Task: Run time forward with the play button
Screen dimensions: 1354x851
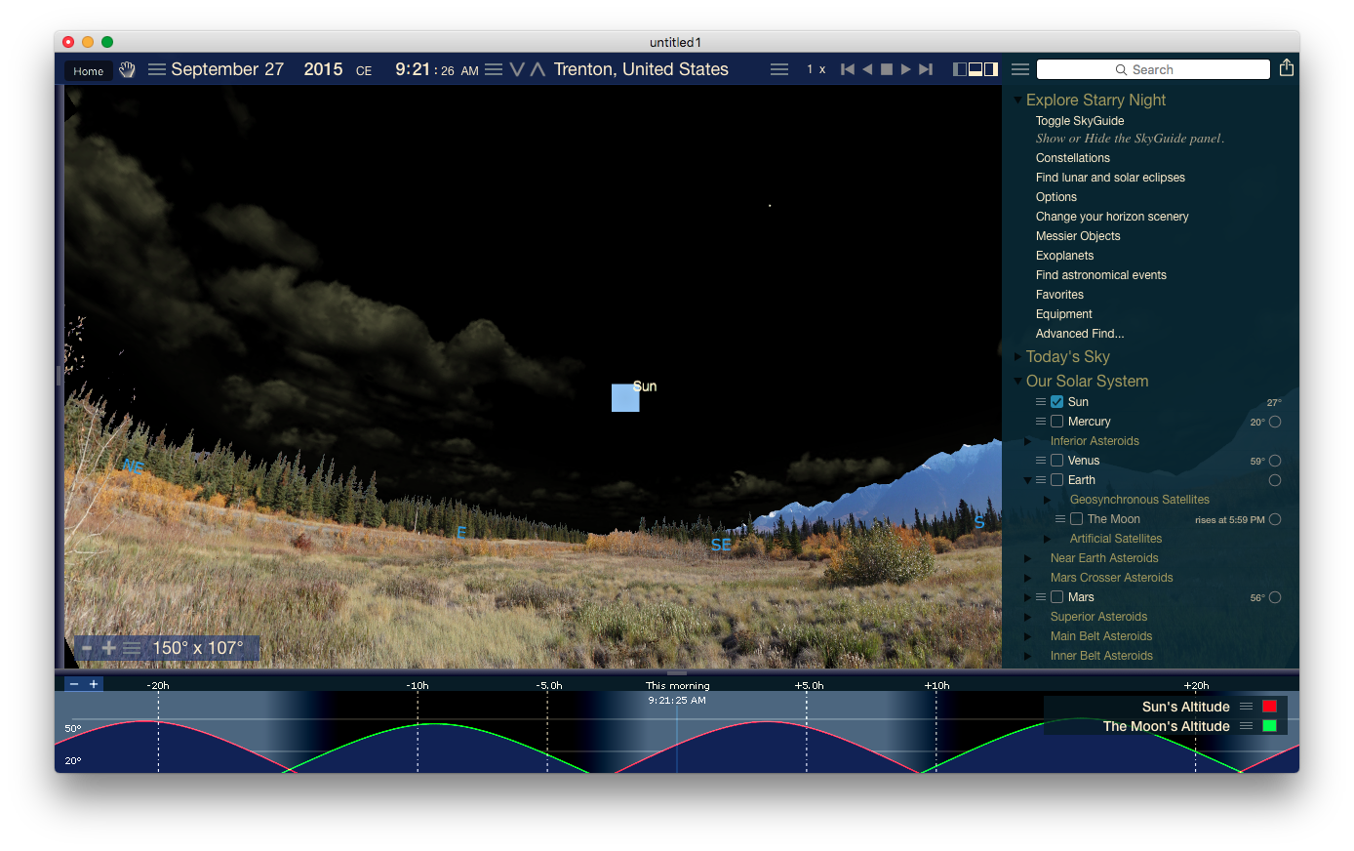Action: (906, 69)
